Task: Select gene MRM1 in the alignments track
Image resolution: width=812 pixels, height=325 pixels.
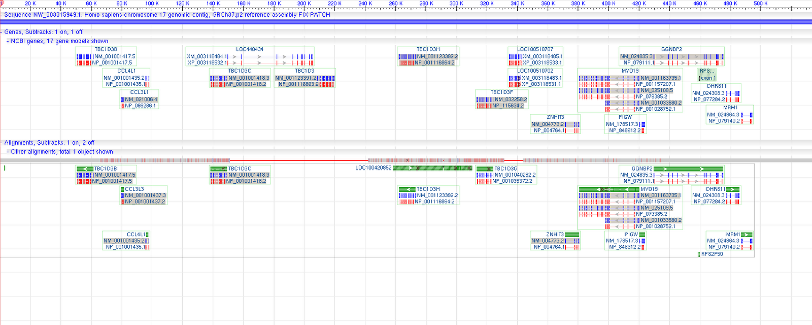Action: click(x=733, y=235)
